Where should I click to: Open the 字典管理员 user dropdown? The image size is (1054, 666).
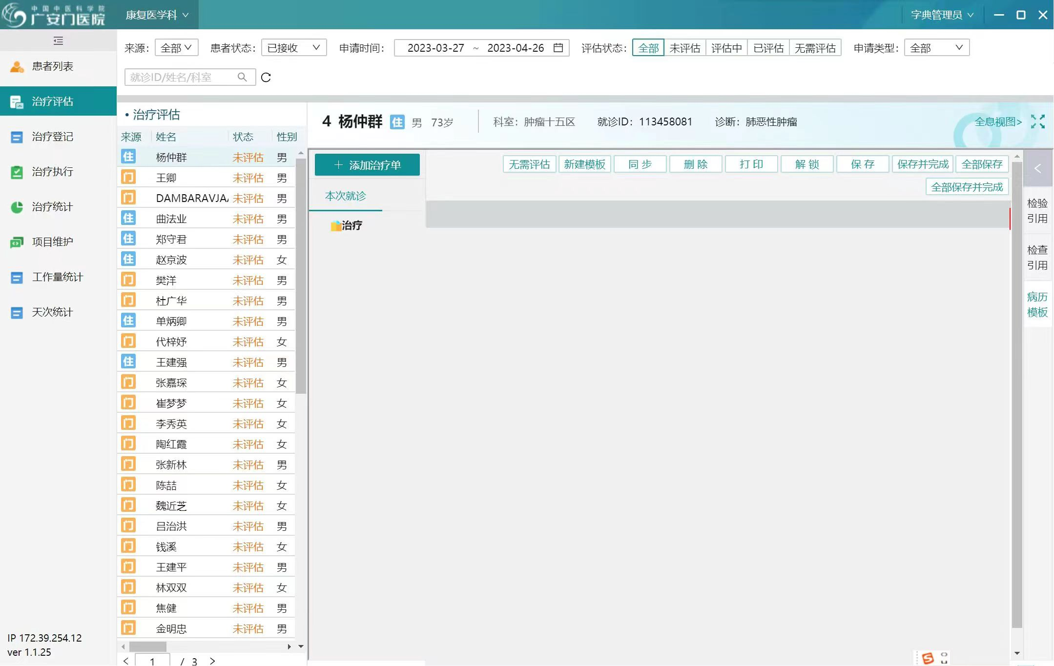[x=942, y=15]
